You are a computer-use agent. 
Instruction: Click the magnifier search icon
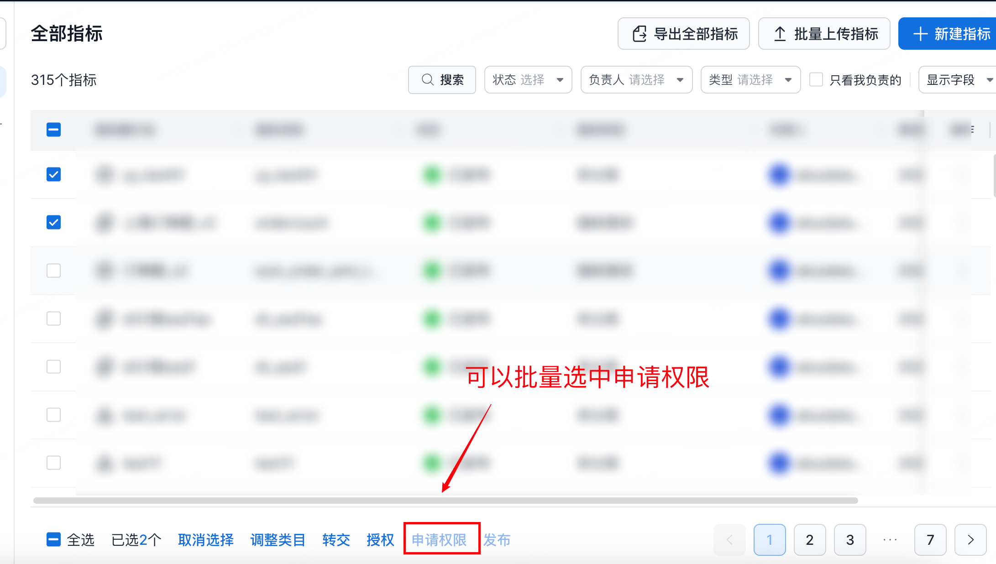(x=427, y=80)
